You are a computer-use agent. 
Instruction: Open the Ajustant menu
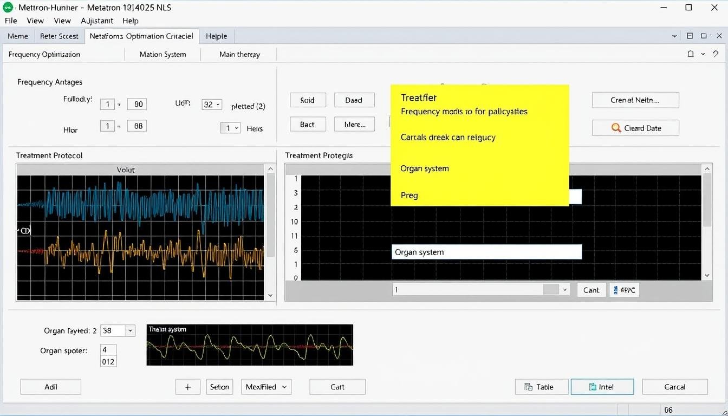97,21
